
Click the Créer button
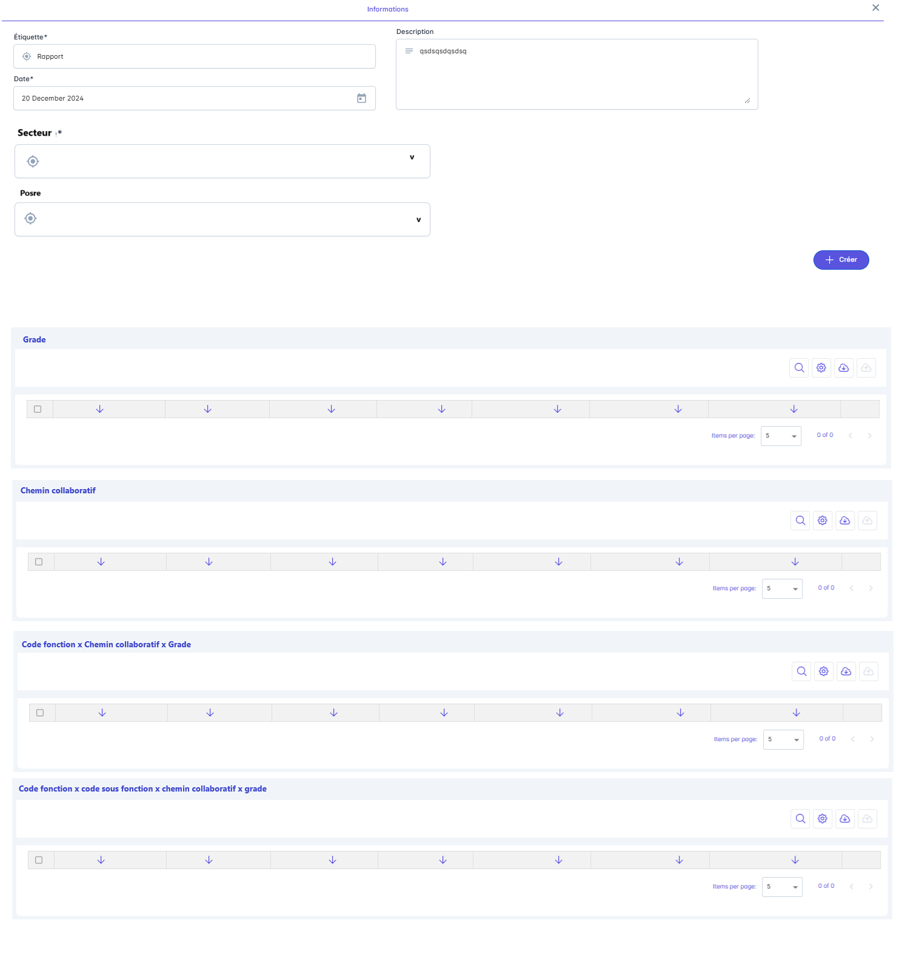841,260
